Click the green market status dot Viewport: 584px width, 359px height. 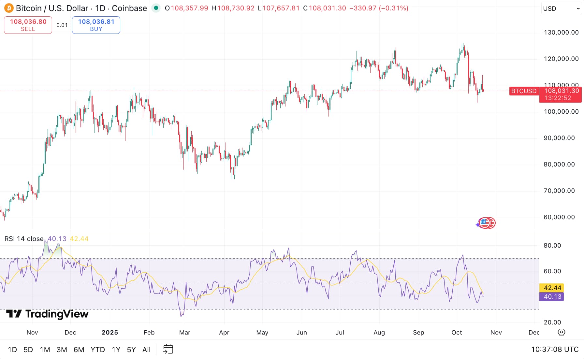pyautogui.click(x=156, y=8)
